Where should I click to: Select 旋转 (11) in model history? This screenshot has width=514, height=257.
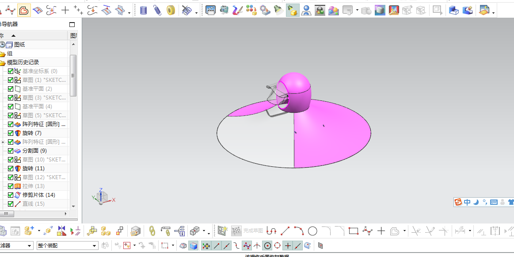click(34, 169)
